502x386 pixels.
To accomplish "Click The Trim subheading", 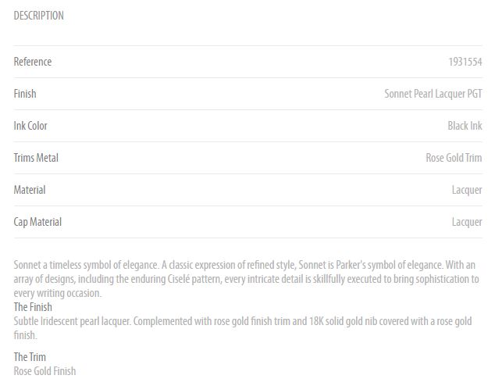I will 30,357.
